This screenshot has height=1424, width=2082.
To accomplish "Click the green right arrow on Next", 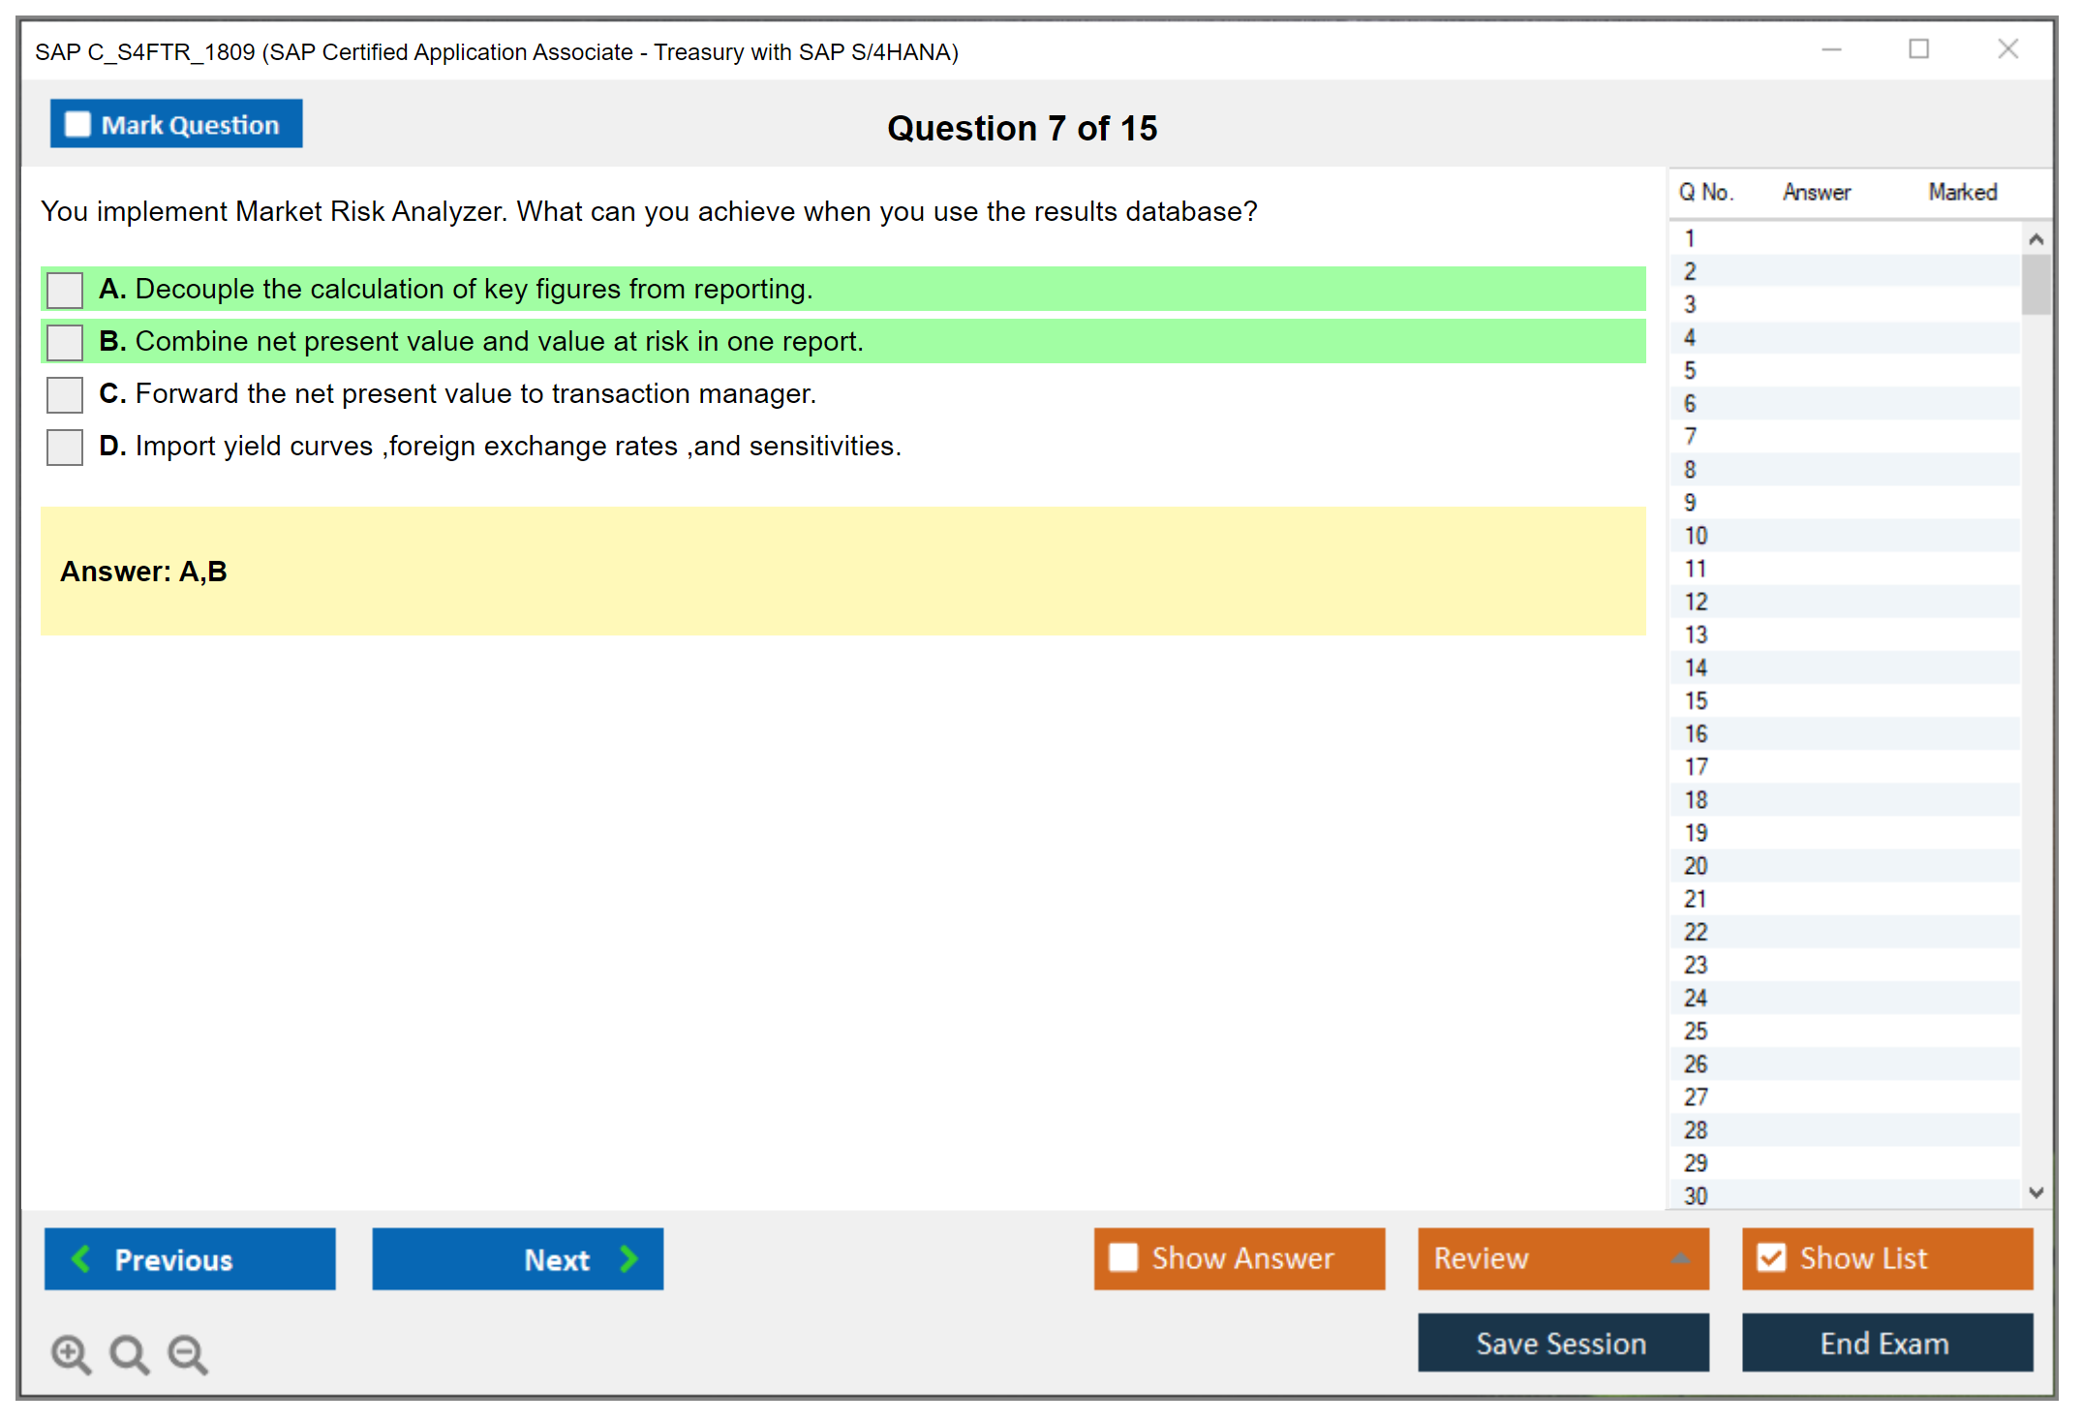I will coord(629,1258).
